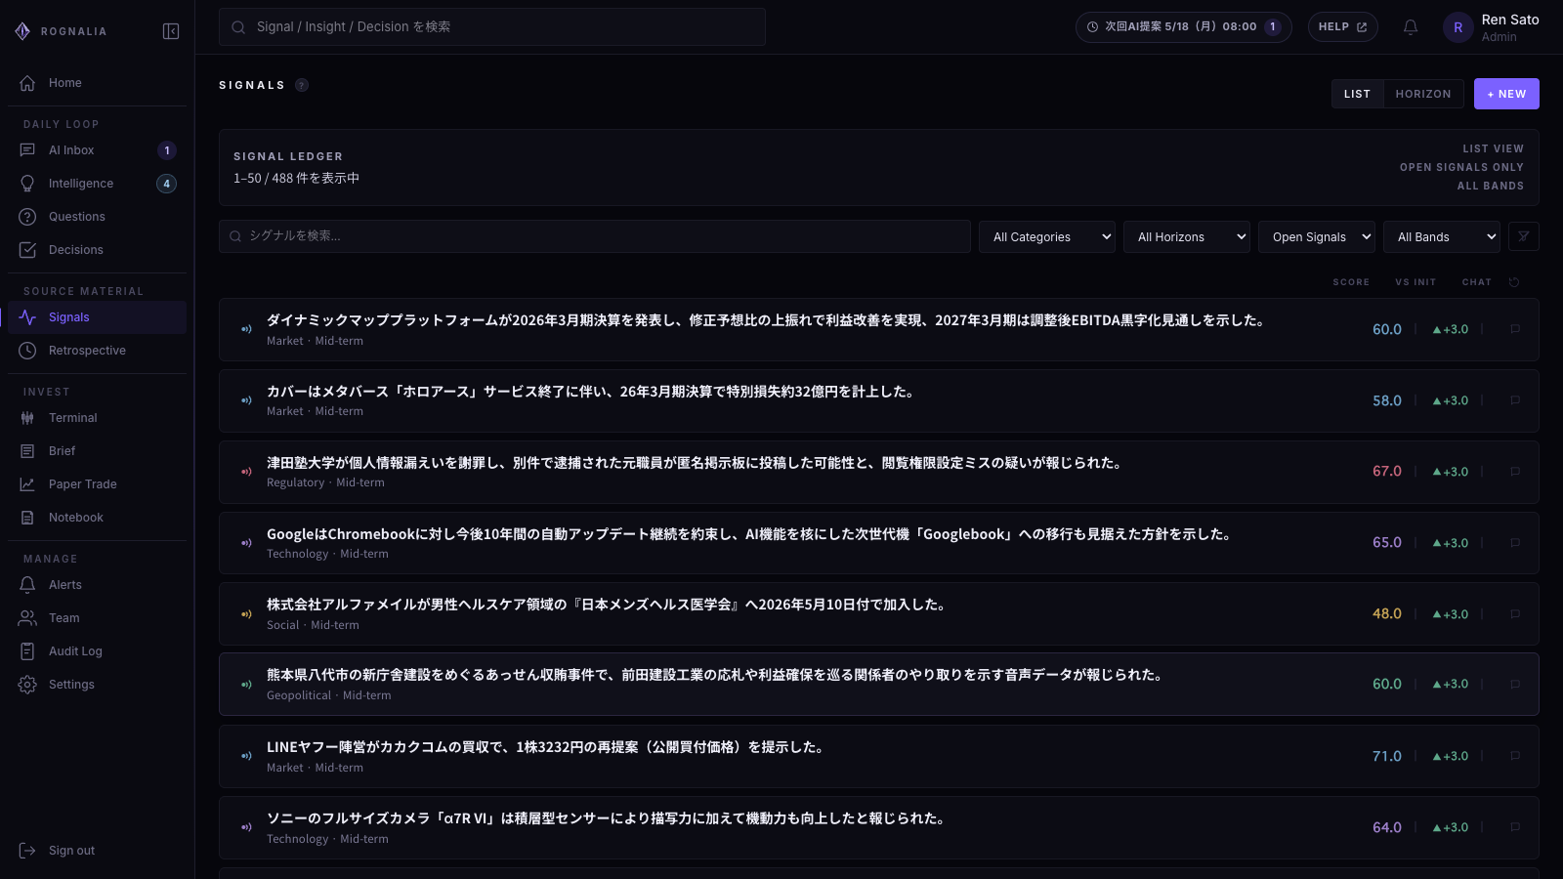Click the clear filters funnel icon
The width and height of the screenshot is (1563, 879).
coord(1524,236)
